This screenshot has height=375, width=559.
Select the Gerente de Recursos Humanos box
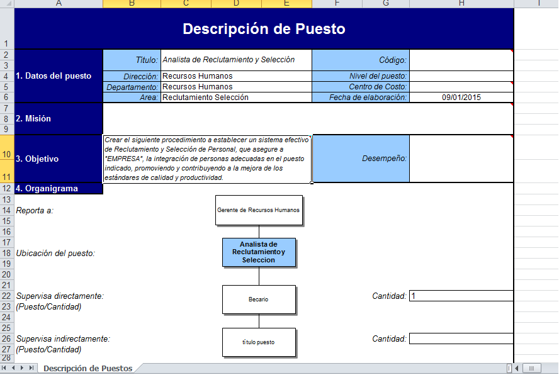click(x=259, y=210)
